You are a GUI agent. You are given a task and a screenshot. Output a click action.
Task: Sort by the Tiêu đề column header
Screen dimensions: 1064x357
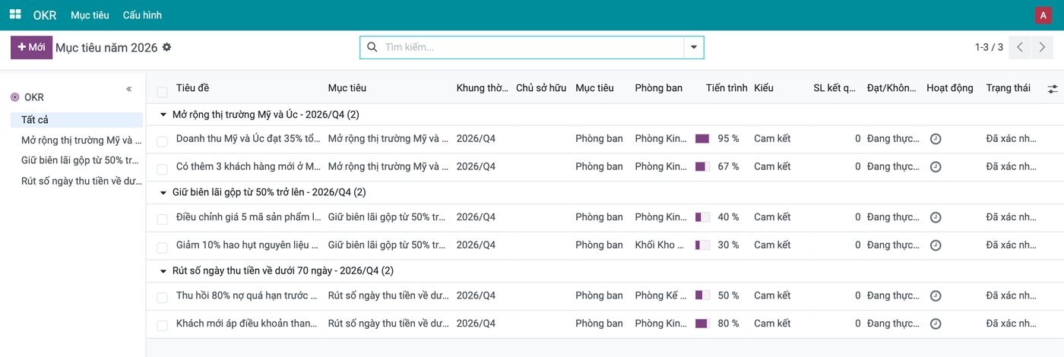[192, 88]
